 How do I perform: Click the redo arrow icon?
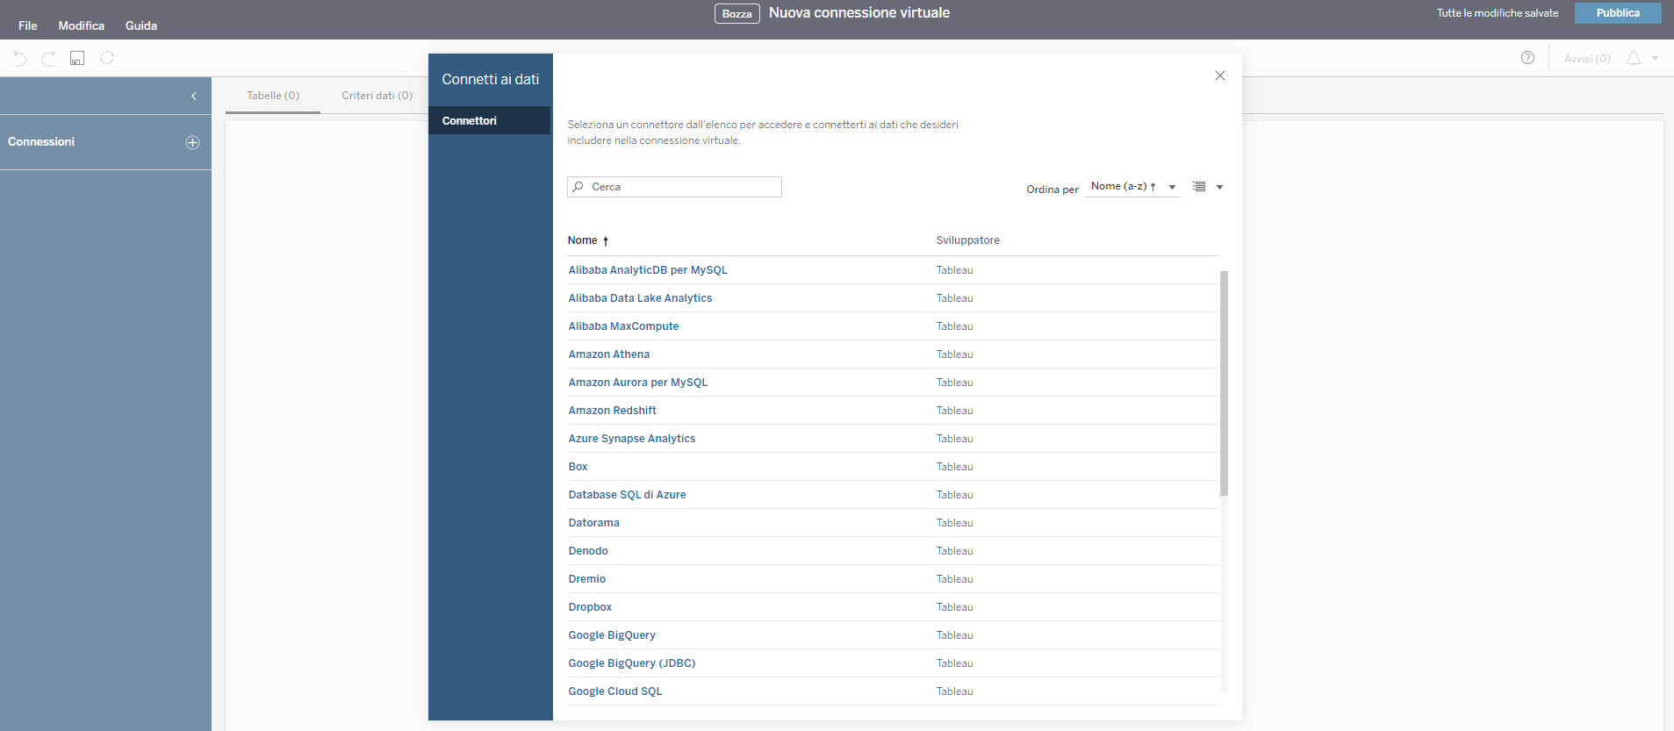pyautogui.click(x=49, y=58)
